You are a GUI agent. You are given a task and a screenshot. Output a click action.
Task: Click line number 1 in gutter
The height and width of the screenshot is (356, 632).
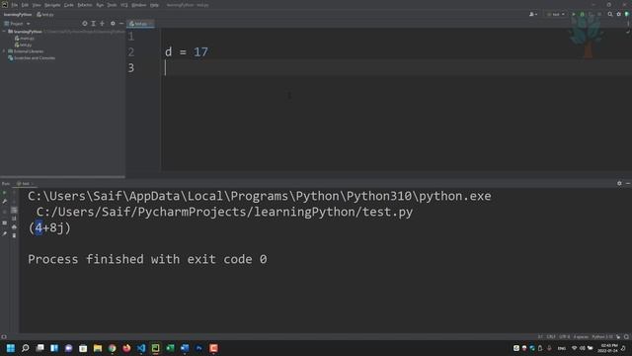click(x=131, y=37)
